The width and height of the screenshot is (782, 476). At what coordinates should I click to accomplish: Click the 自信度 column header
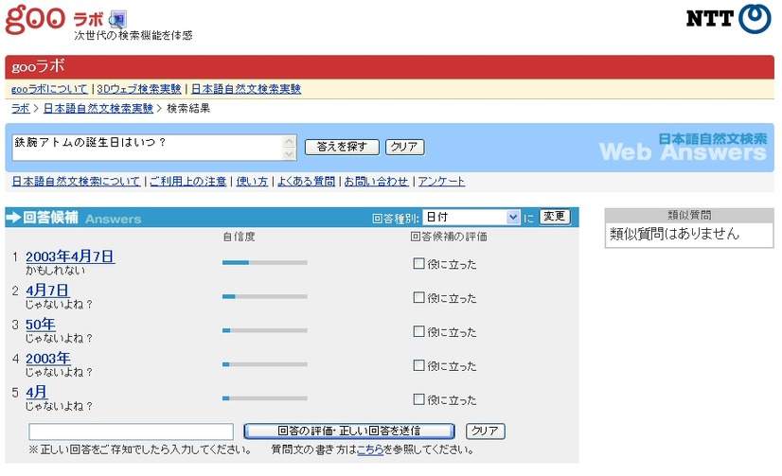(x=239, y=237)
